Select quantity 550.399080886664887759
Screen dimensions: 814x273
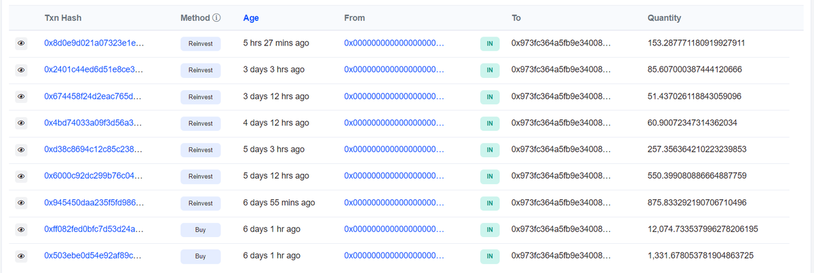[697, 176]
